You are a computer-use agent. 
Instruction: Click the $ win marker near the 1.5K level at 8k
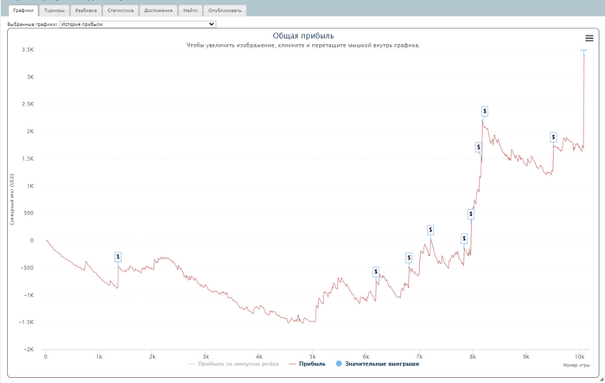point(479,147)
